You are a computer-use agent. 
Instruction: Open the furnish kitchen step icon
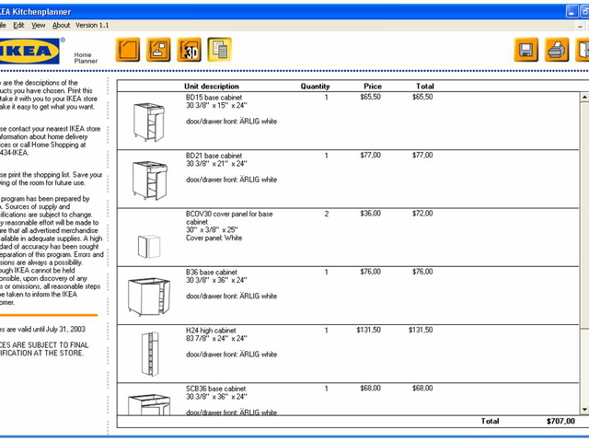[158, 50]
